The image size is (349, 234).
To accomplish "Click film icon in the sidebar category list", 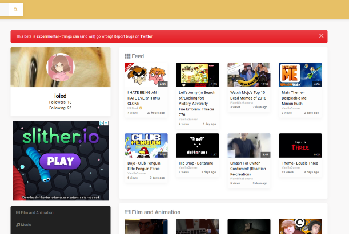I will 18,212.
